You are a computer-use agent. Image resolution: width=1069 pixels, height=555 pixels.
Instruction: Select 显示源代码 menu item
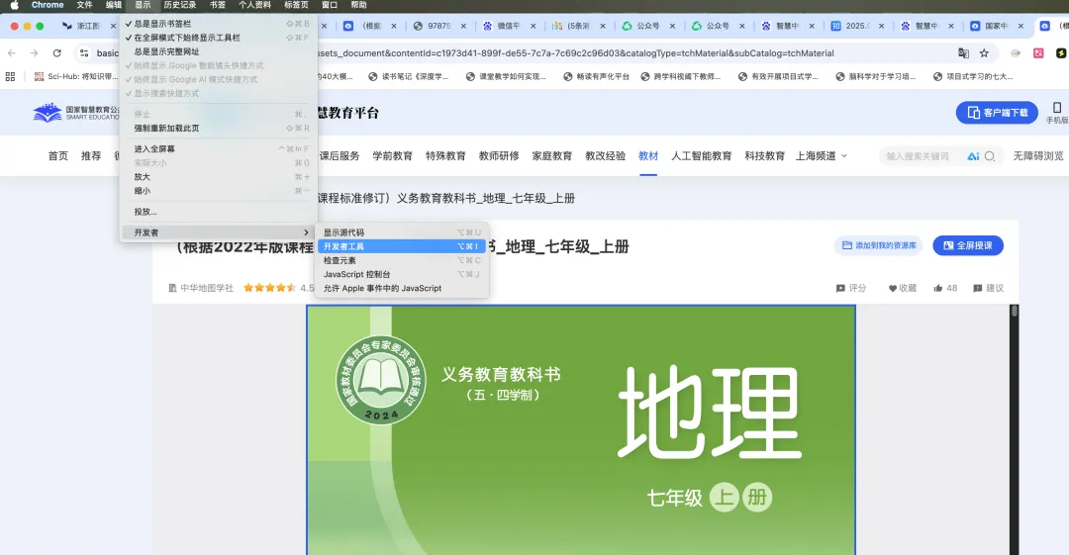click(x=402, y=232)
